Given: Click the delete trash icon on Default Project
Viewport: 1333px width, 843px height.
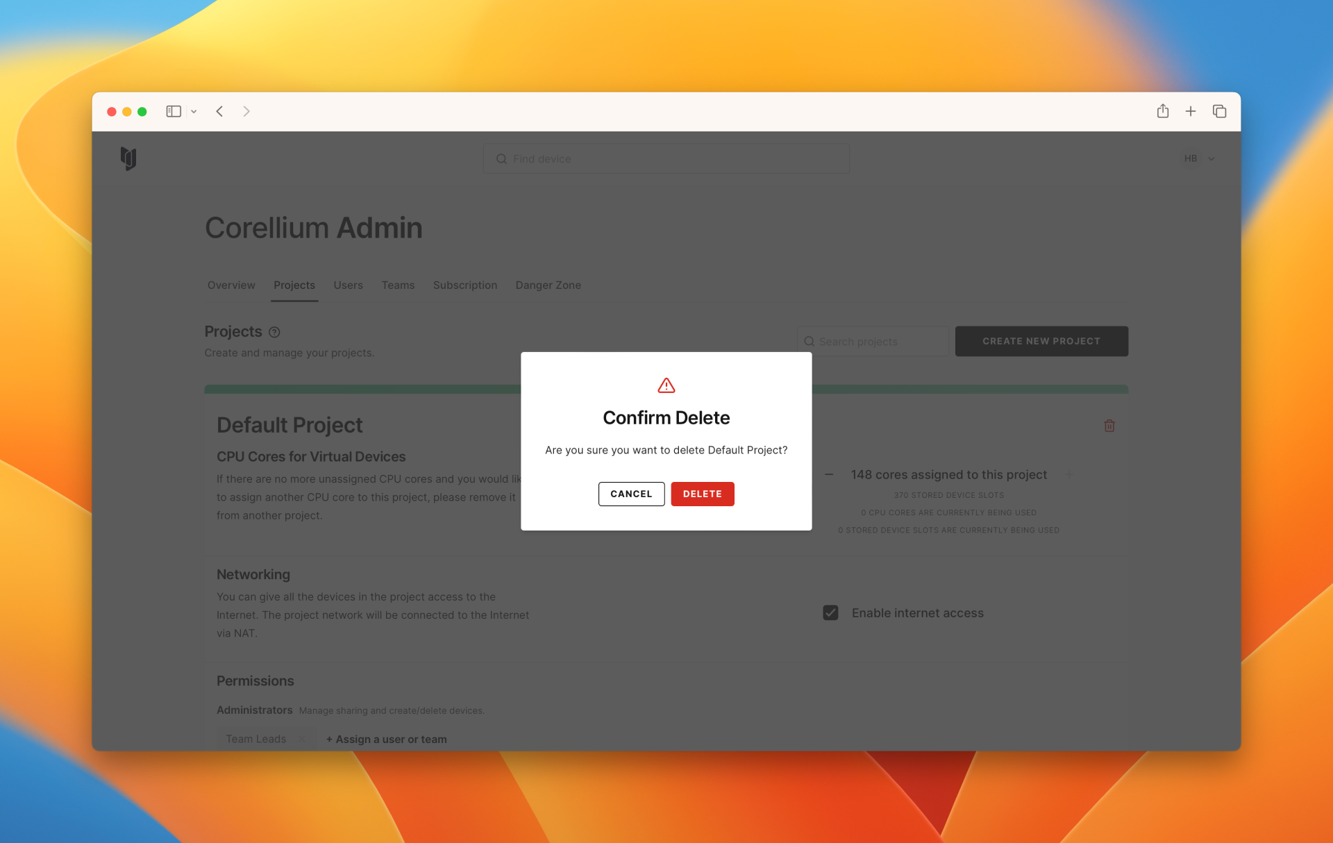Looking at the screenshot, I should [1109, 426].
